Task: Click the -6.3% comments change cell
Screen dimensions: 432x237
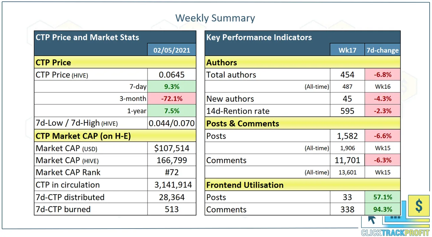Action: point(383,160)
